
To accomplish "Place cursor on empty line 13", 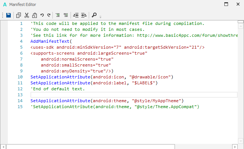I will (x=134, y=95).
